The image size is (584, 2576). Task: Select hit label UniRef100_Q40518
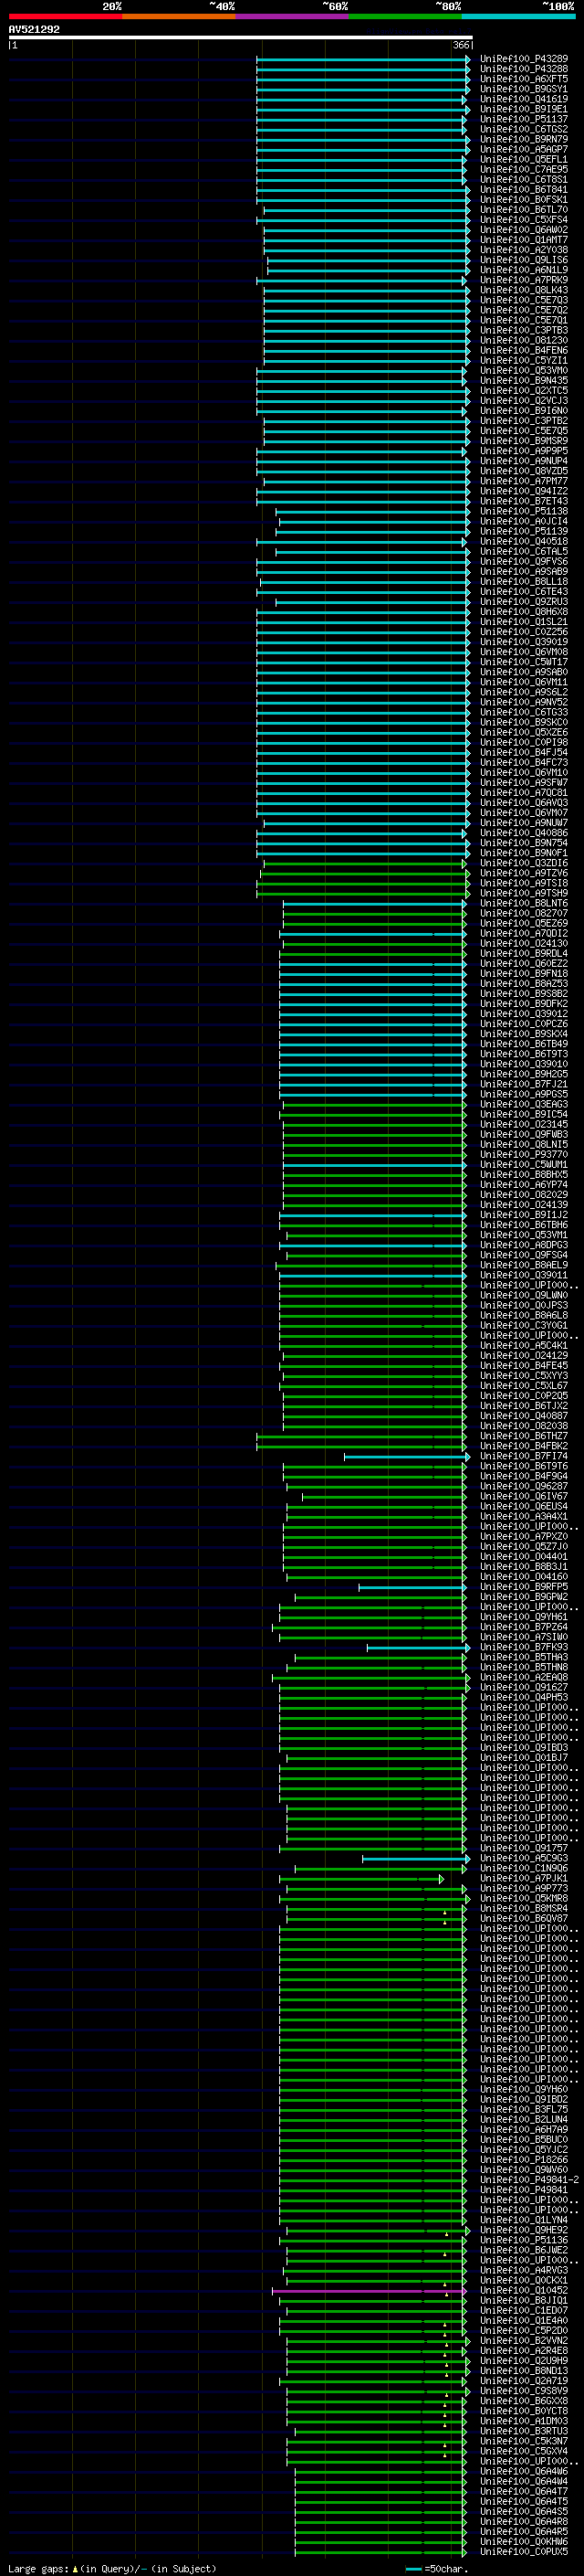click(523, 541)
